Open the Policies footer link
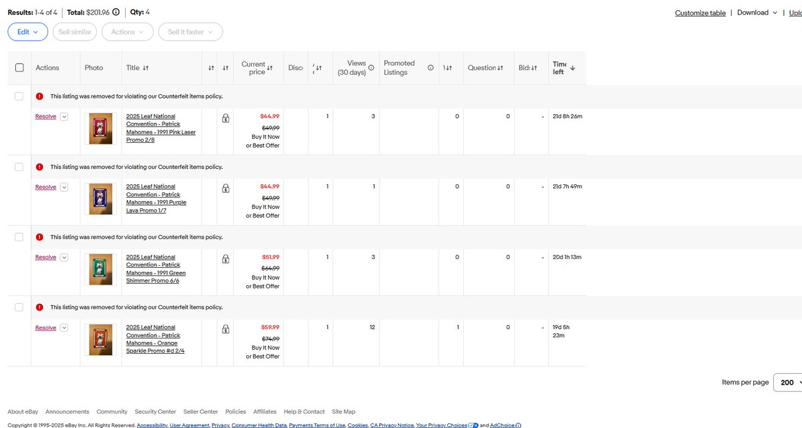 pos(236,412)
